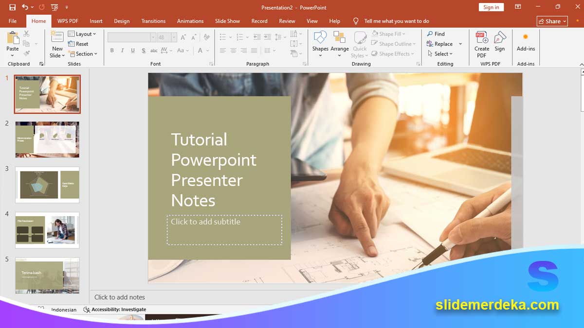
Task: Click the New Slide icon
Action: (57, 38)
